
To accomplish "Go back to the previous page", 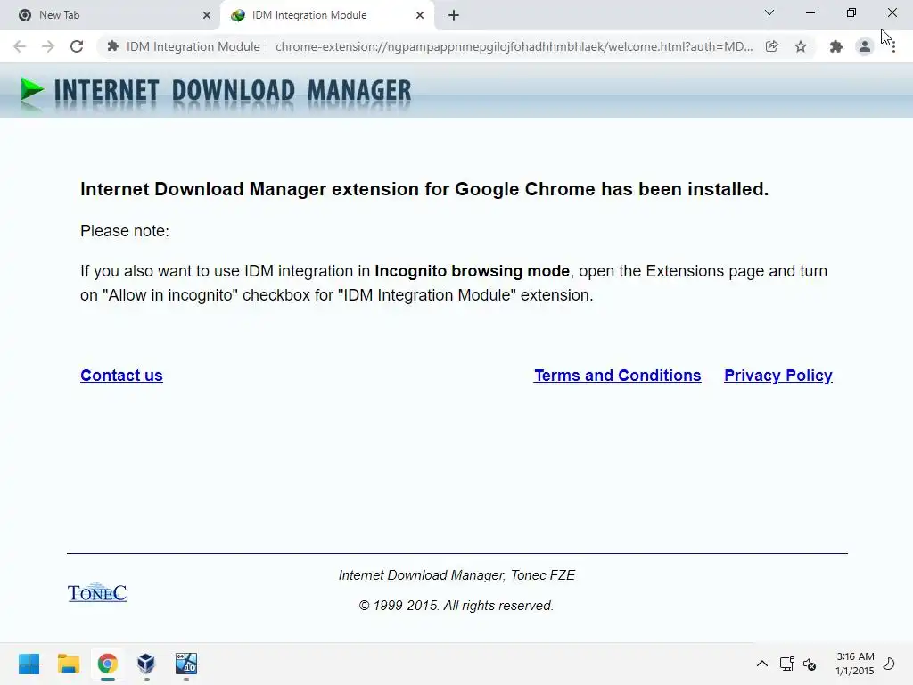I will pos(20,46).
